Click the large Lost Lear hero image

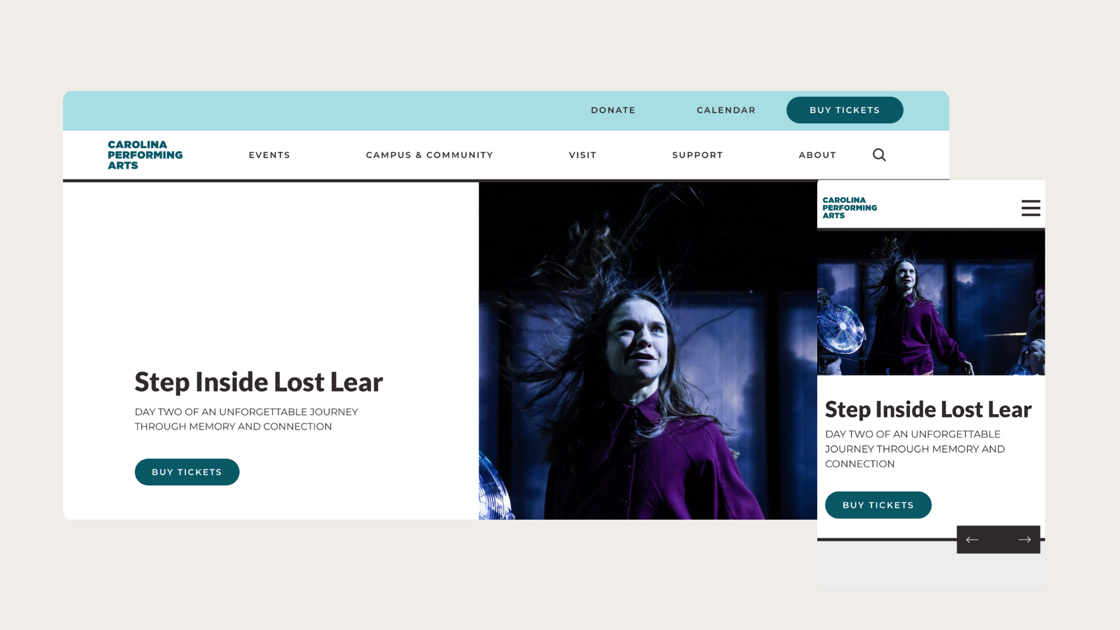pos(647,351)
